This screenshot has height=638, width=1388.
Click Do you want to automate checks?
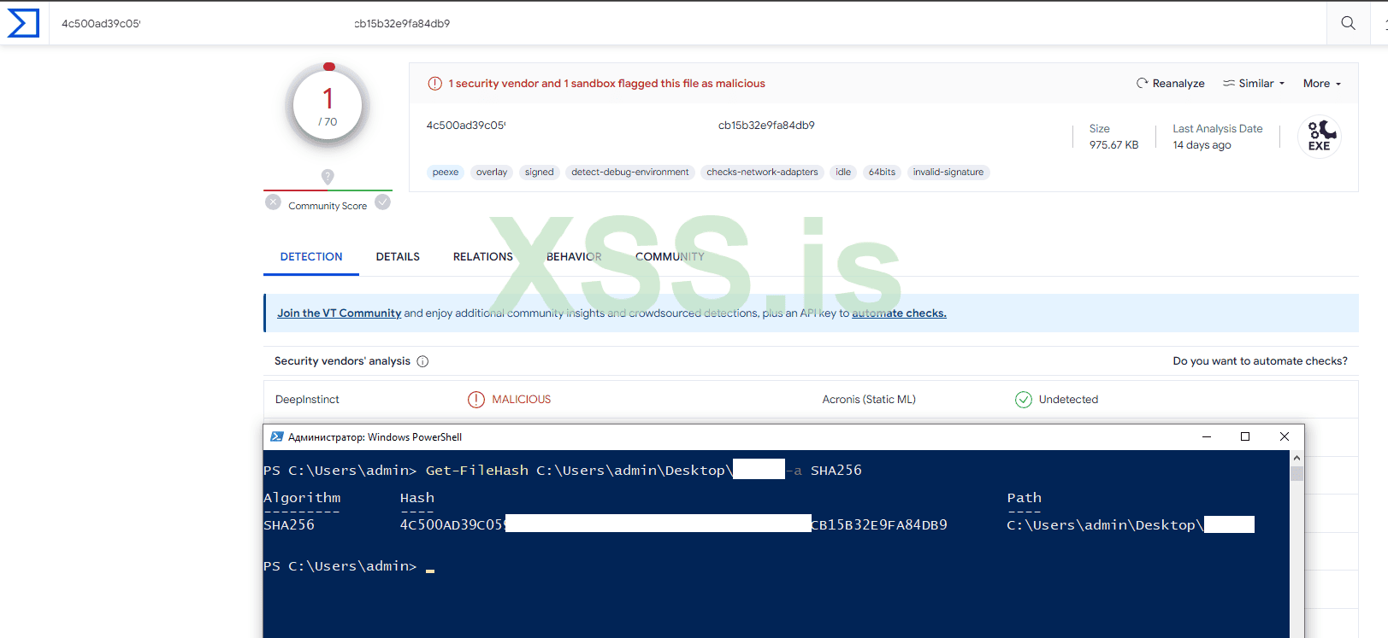[1260, 361]
